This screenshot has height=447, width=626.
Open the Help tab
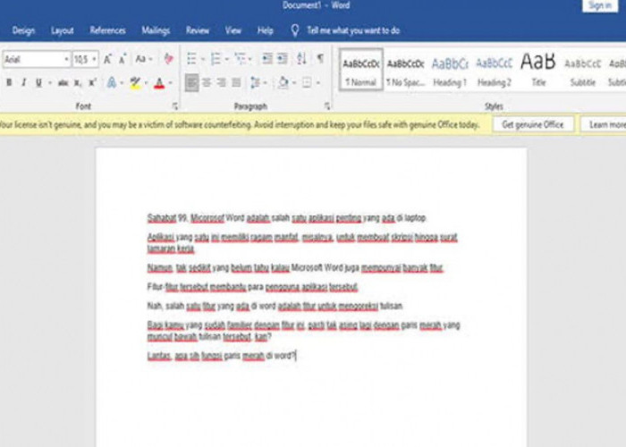pyautogui.click(x=265, y=30)
